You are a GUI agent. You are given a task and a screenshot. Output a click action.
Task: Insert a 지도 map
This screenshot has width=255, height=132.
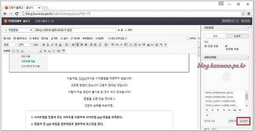pyautogui.click(x=54, y=38)
